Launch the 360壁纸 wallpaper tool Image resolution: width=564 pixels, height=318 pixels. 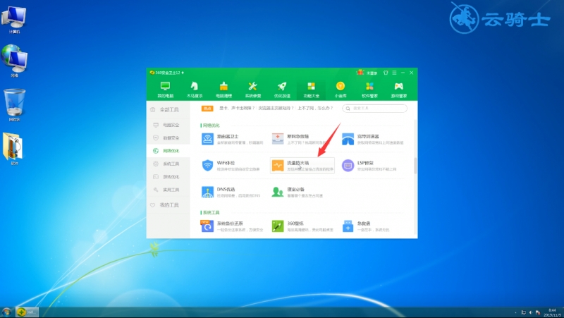[302, 226]
